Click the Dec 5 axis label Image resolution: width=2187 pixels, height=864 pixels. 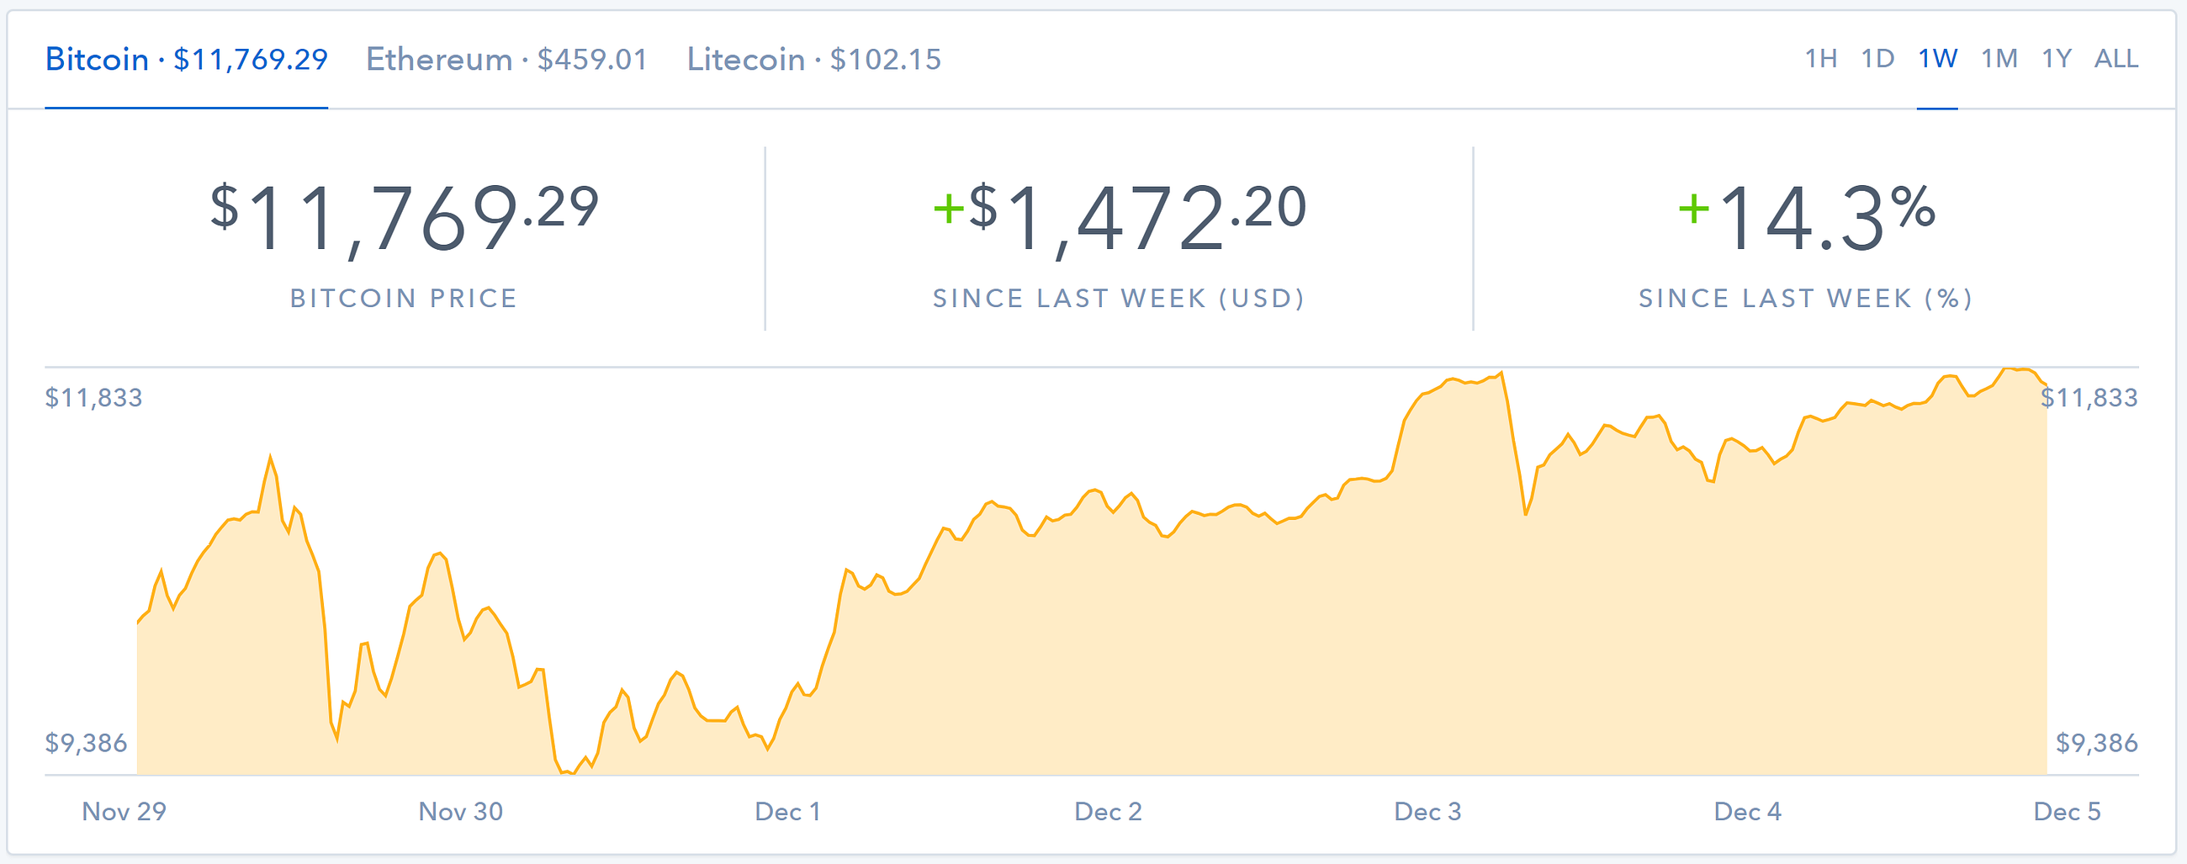tap(2068, 811)
